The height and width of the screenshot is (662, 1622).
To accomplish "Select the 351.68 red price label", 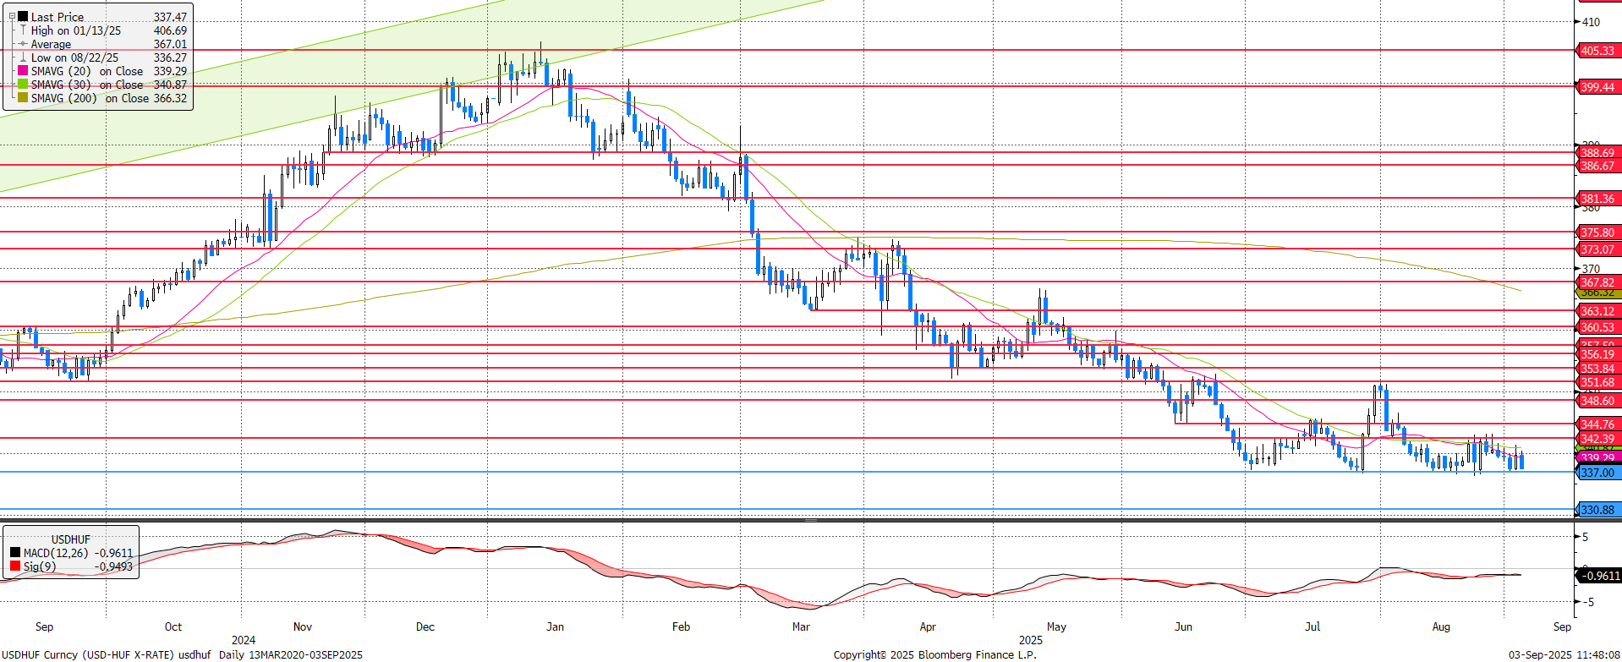I will (1597, 382).
